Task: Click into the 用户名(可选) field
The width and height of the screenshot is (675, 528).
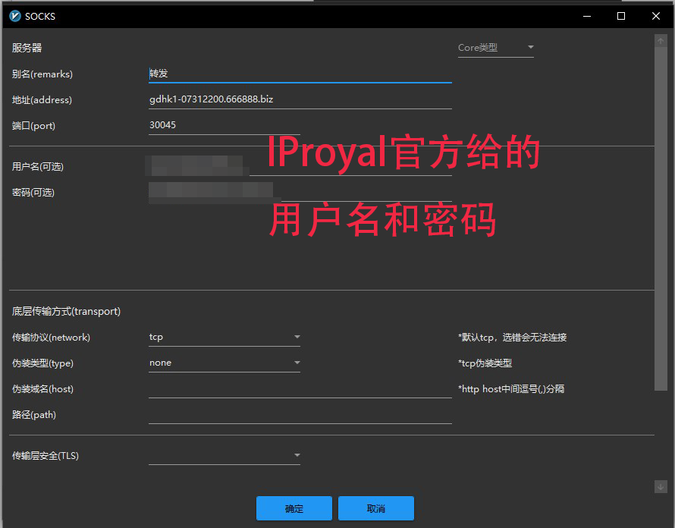Action: pos(300,167)
